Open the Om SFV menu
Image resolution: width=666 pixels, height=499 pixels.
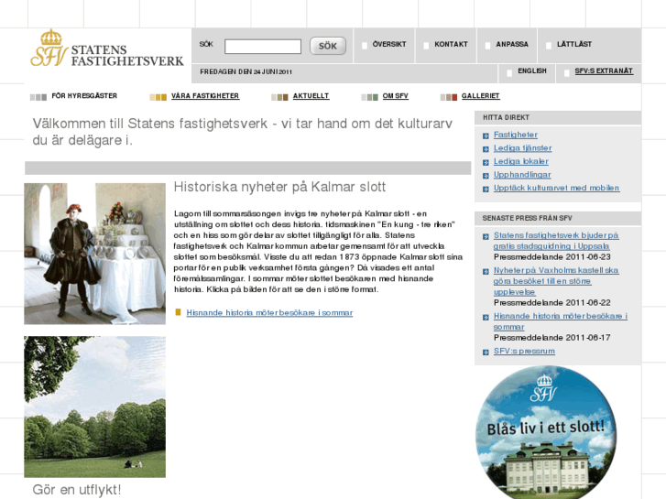click(x=396, y=96)
